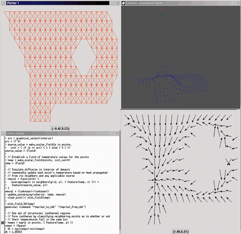Screen dimensions: 241x234
Task: Activate the cirrus:interp terminal title bar
Action: pos(60,132)
